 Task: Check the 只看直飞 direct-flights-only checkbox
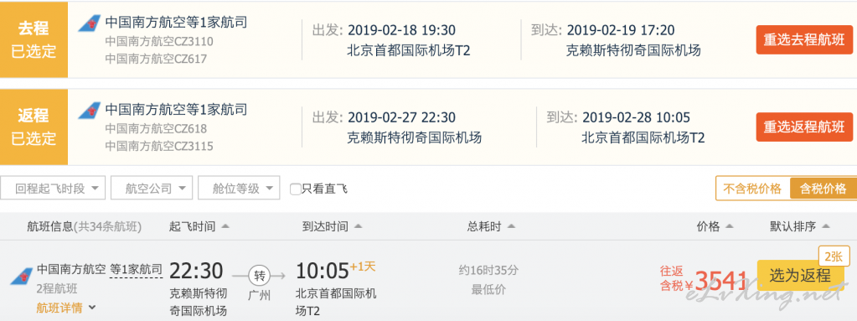coord(295,189)
